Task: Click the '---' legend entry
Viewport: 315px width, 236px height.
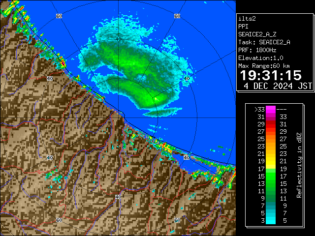Action: click(x=282, y=110)
